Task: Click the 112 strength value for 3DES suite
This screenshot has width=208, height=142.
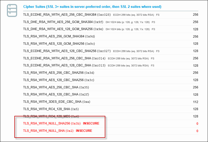Action: point(196,102)
